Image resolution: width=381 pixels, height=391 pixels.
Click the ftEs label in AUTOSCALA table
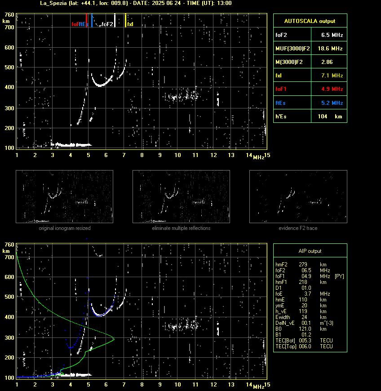tap(280, 103)
